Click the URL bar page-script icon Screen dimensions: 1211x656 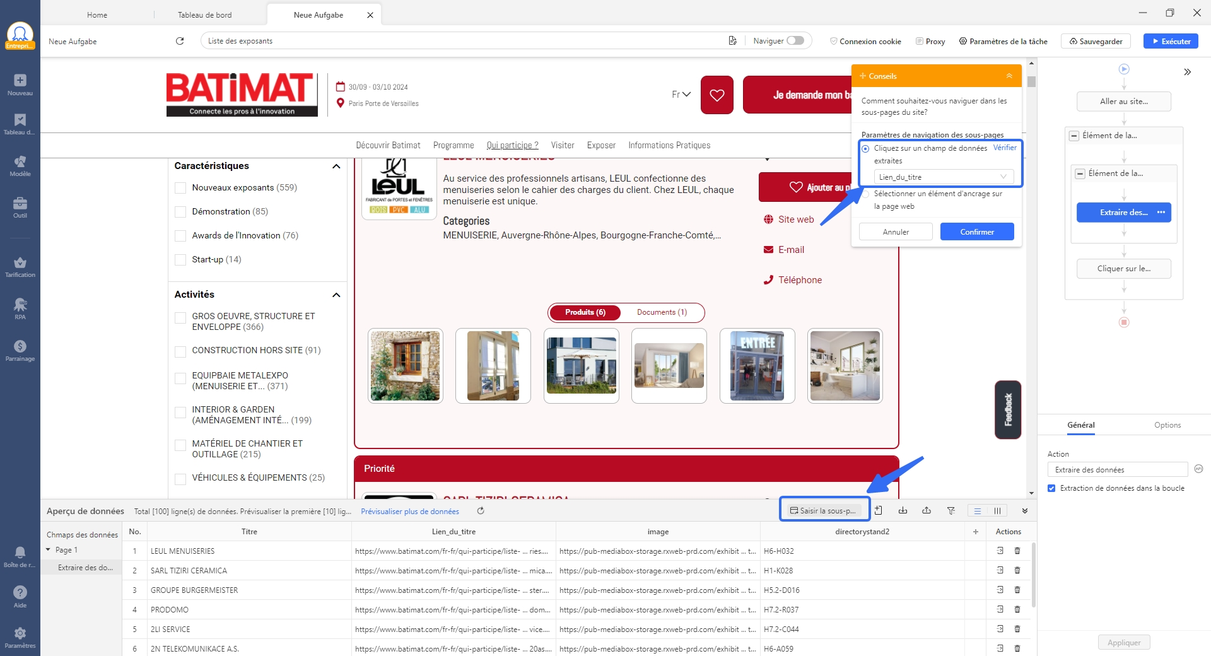732,41
